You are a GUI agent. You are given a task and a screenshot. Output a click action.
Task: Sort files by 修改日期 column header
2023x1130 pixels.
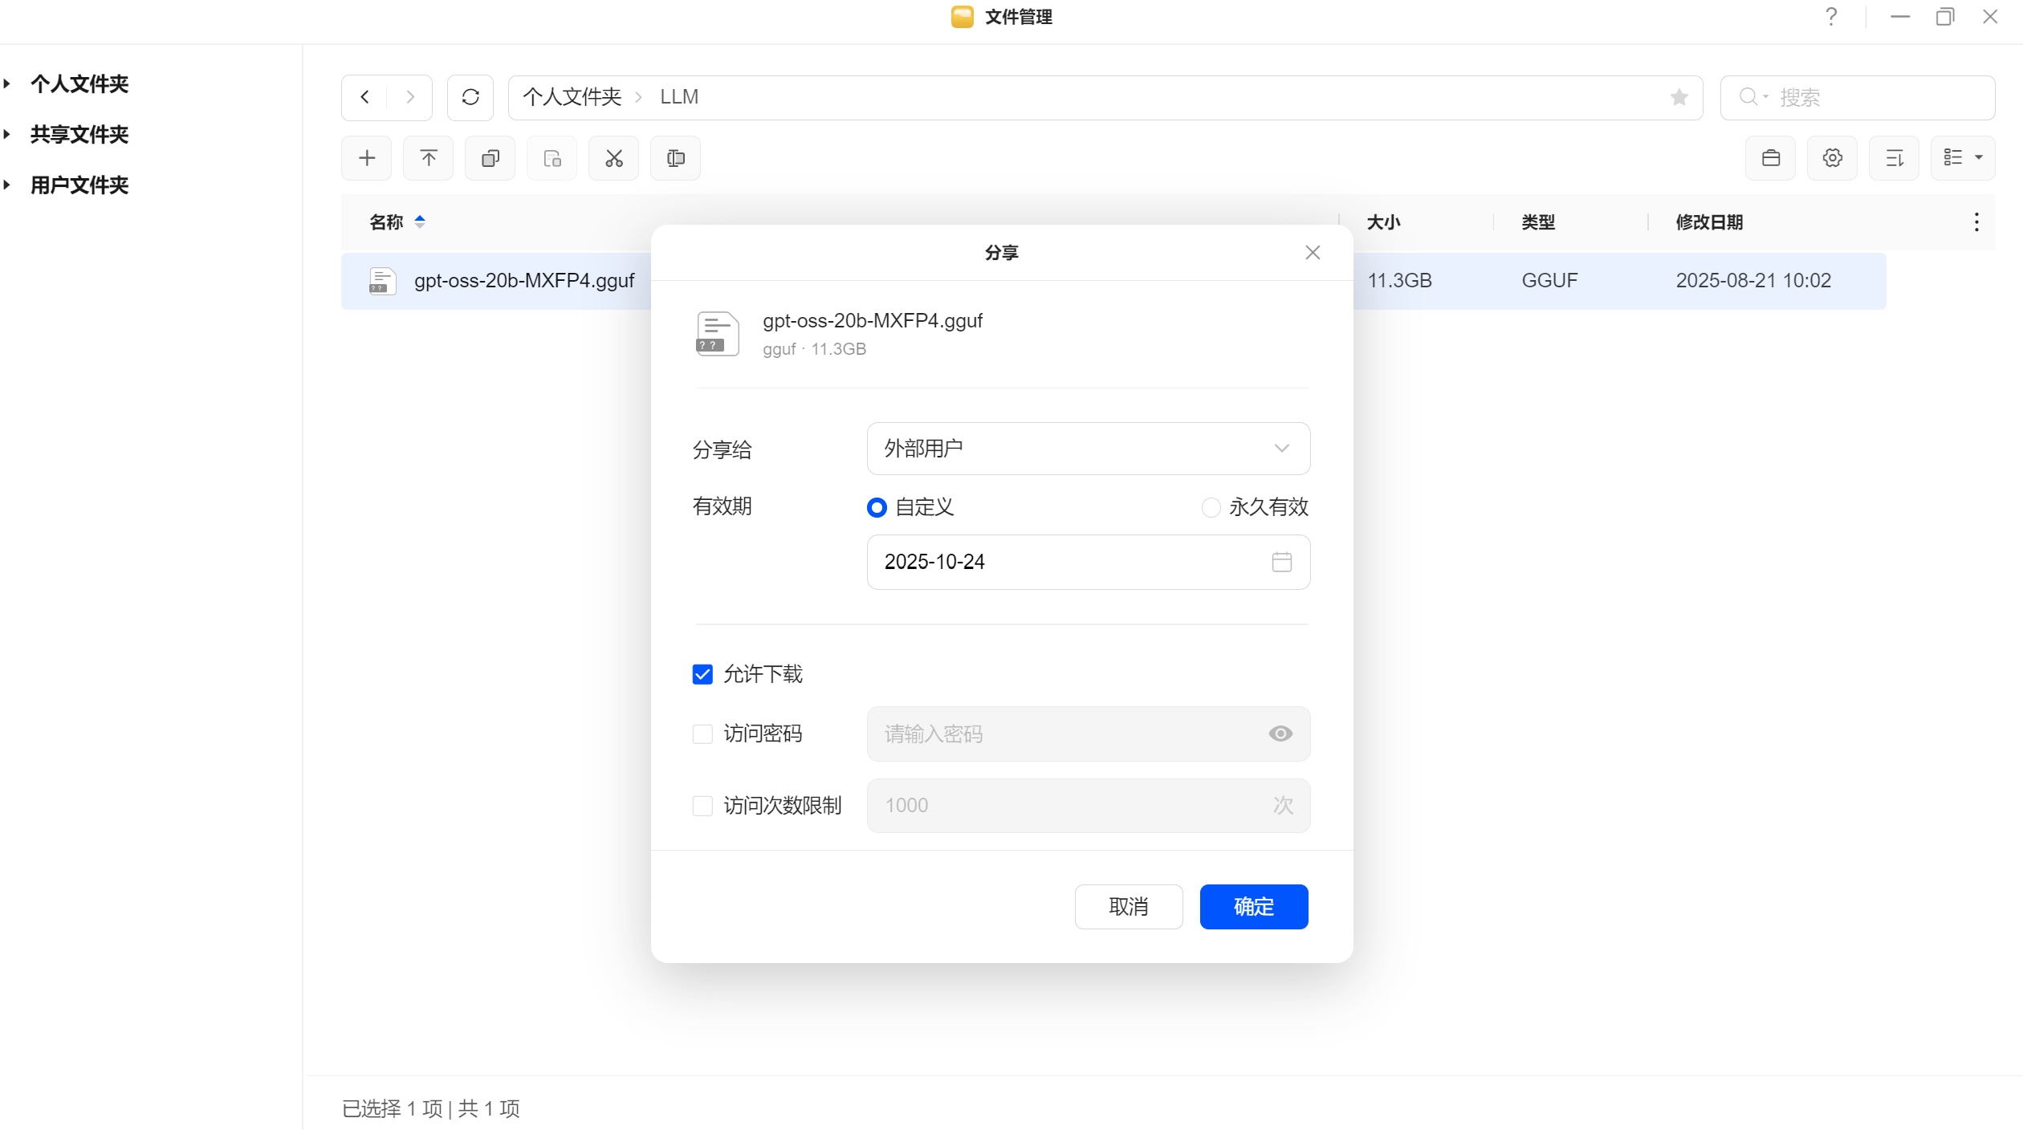coord(1709,222)
